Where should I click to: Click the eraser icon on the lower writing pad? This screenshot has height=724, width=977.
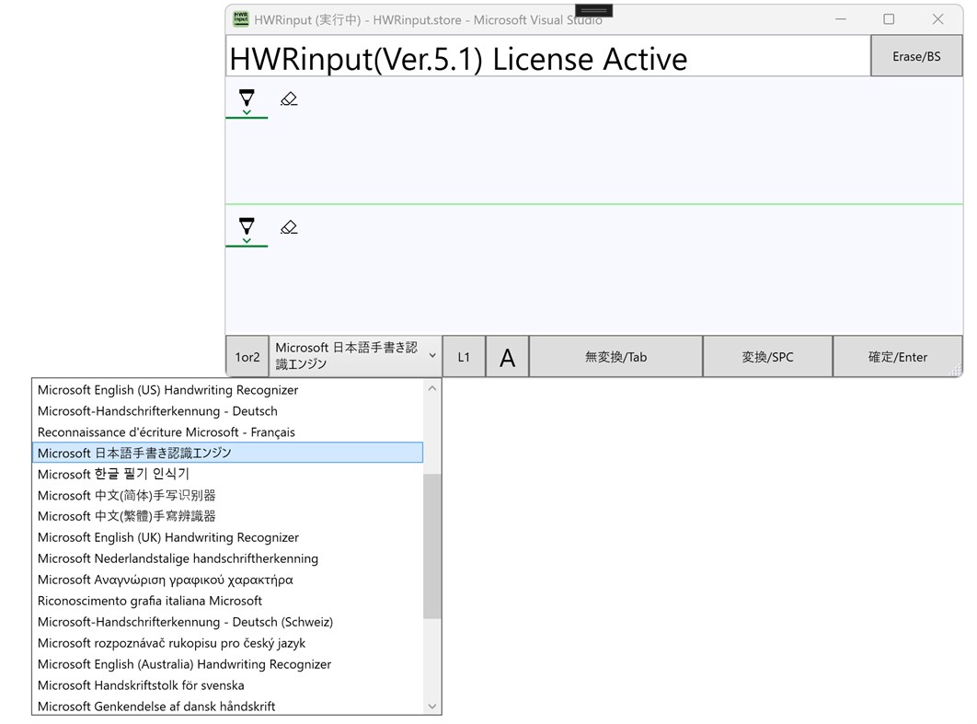coord(289,227)
